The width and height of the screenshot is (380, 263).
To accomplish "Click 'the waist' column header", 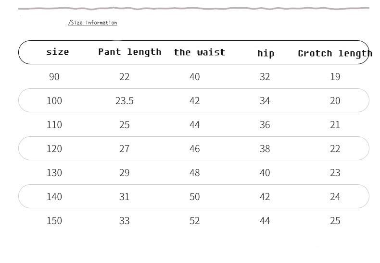I will pos(200,52).
